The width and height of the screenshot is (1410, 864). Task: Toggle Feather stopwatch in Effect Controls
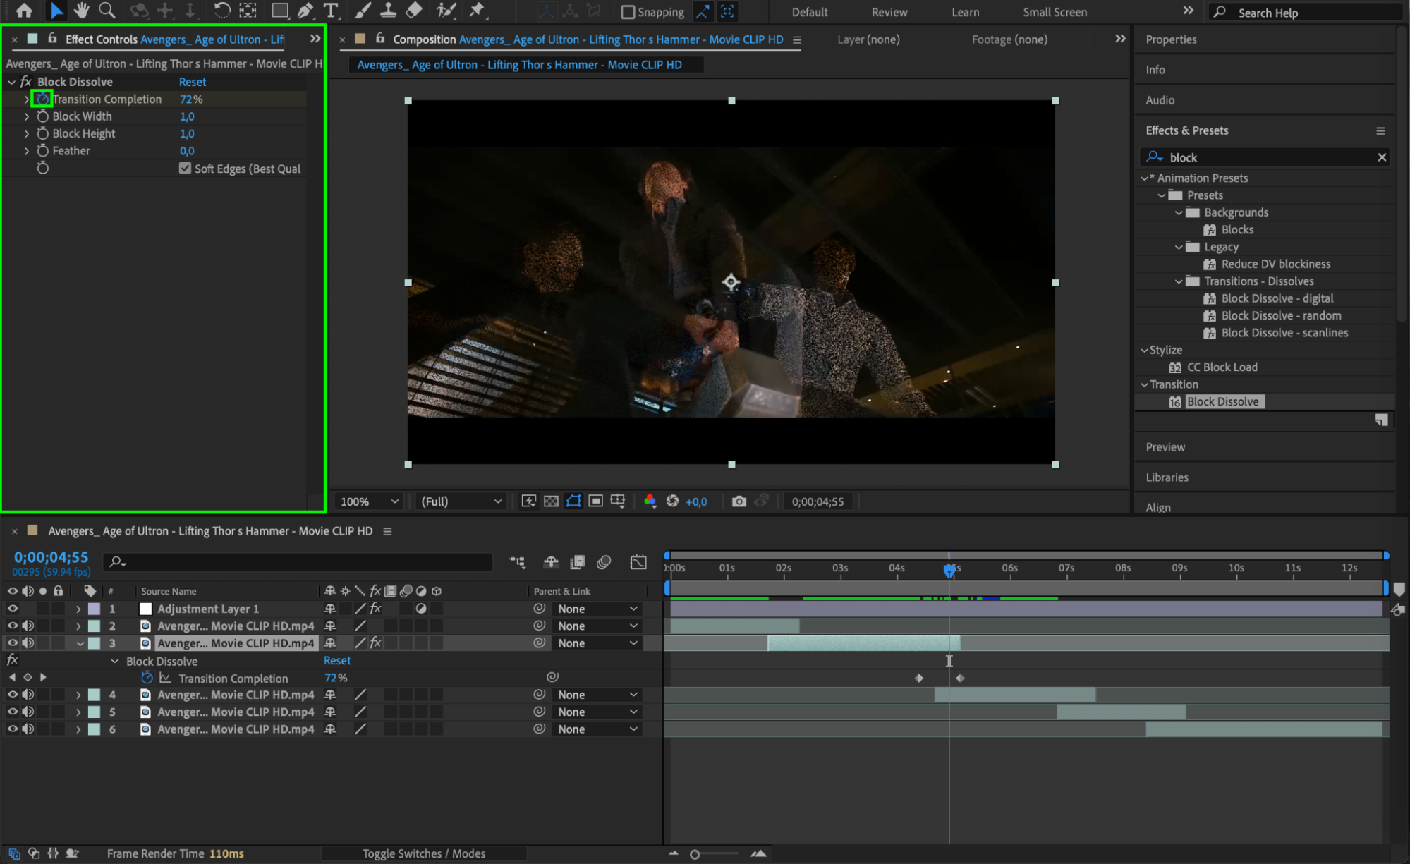point(43,151)
